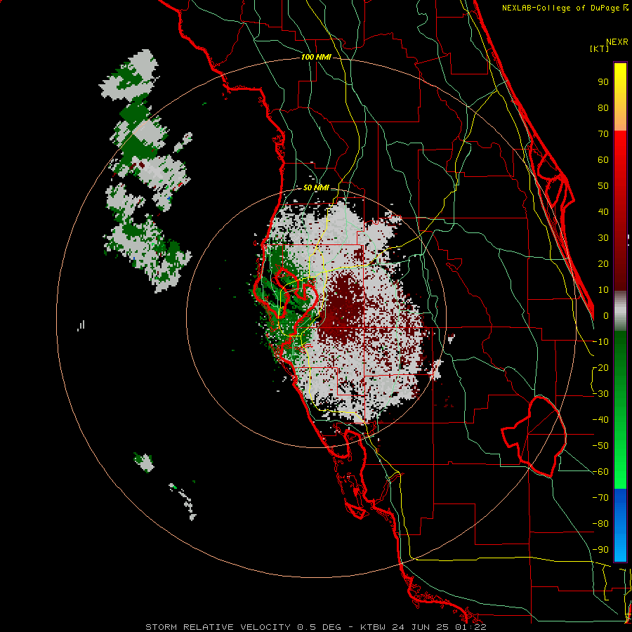Click the 0.5 DEG elevation text
The height and width of the screenshot is (632, 632).
tap(320, 627)
